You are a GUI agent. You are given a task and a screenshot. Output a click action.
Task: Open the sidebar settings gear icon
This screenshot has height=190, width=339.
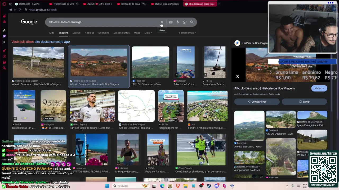pos(4,68)
